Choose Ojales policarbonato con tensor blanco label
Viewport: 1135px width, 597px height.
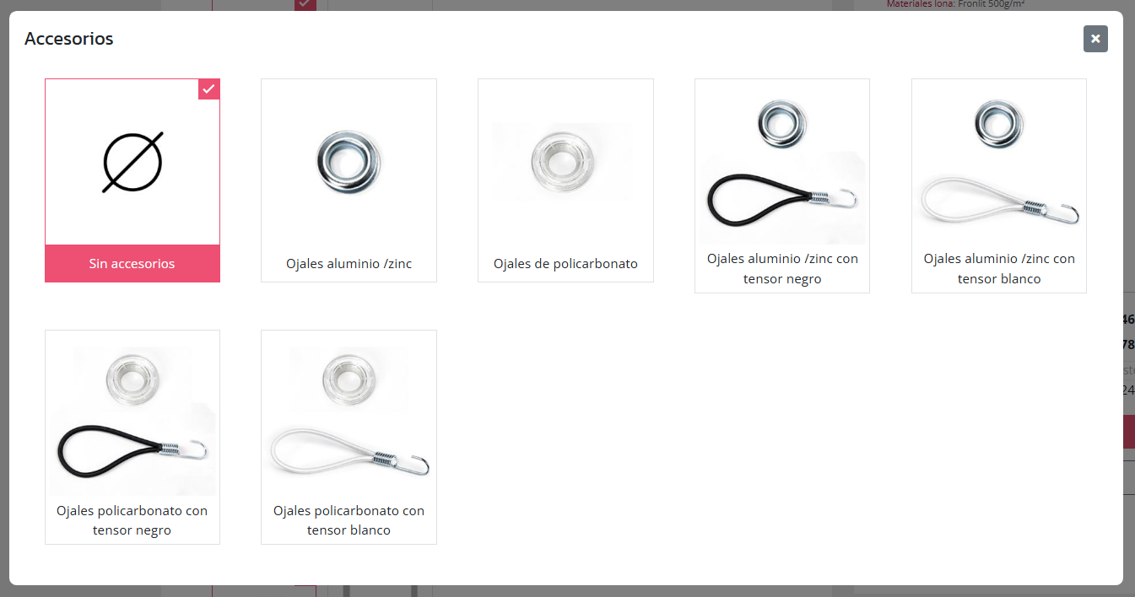[349, 520]
